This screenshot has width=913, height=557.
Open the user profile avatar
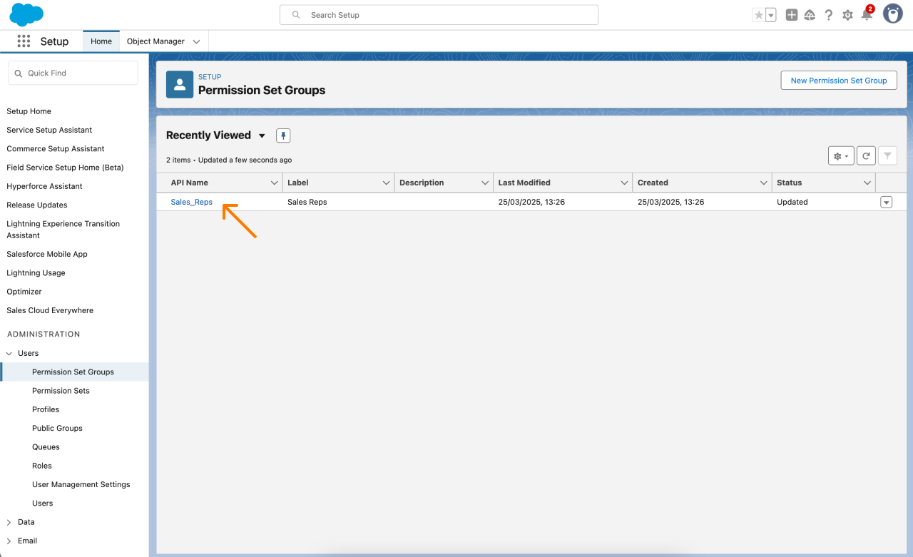[x=893, y=14]
